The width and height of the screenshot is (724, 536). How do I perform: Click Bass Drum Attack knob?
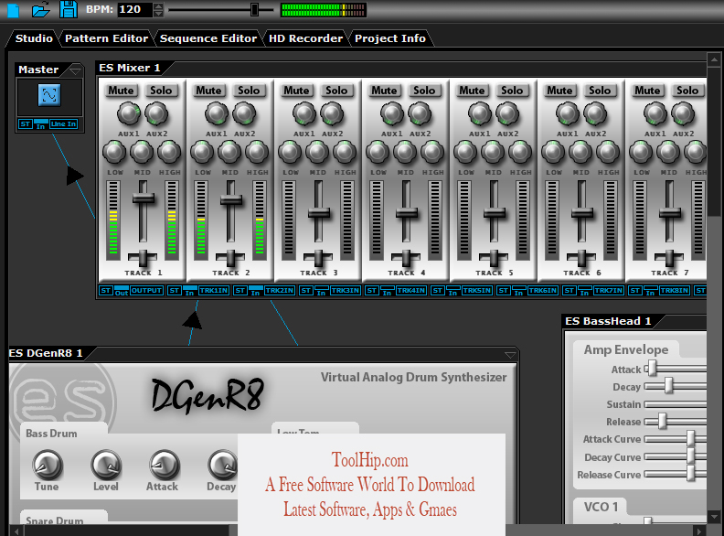tap(164, 465)
